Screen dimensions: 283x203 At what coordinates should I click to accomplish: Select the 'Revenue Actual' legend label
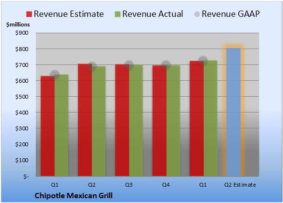(x=153, y=14)
